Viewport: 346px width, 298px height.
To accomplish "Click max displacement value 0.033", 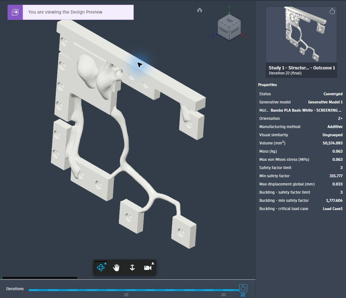I will tap(337, 184).
